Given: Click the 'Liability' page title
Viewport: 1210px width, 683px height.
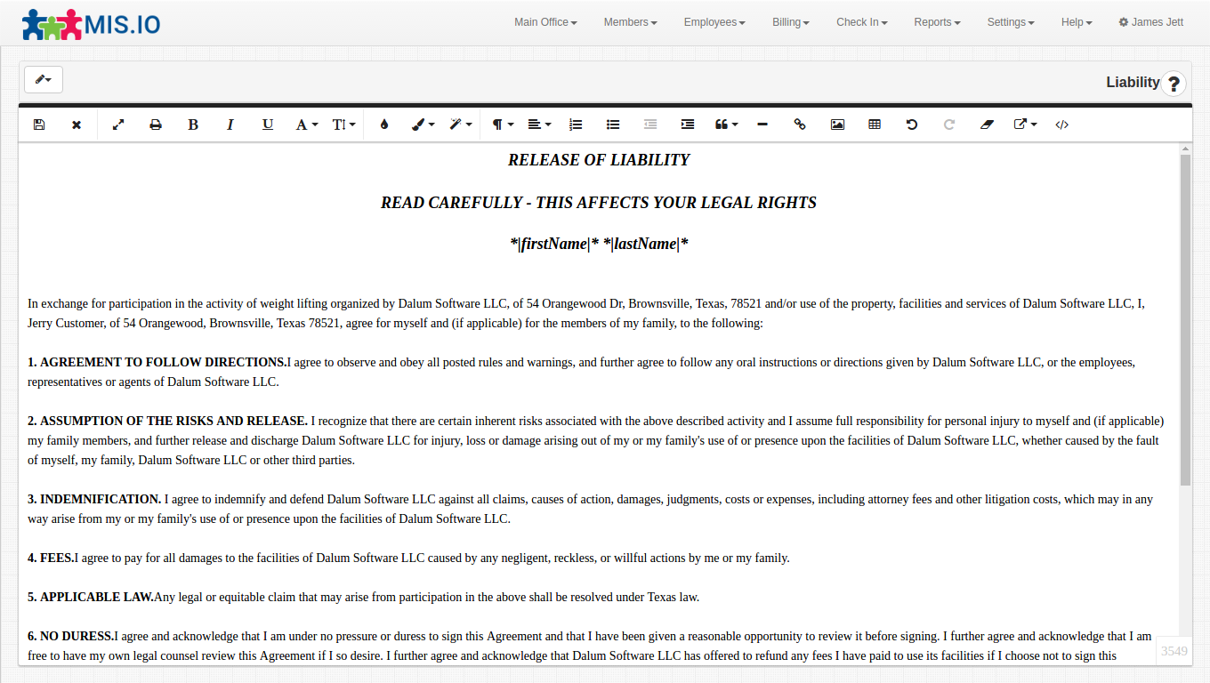Looking at the screenshot, I should (x=1133, y=83).
